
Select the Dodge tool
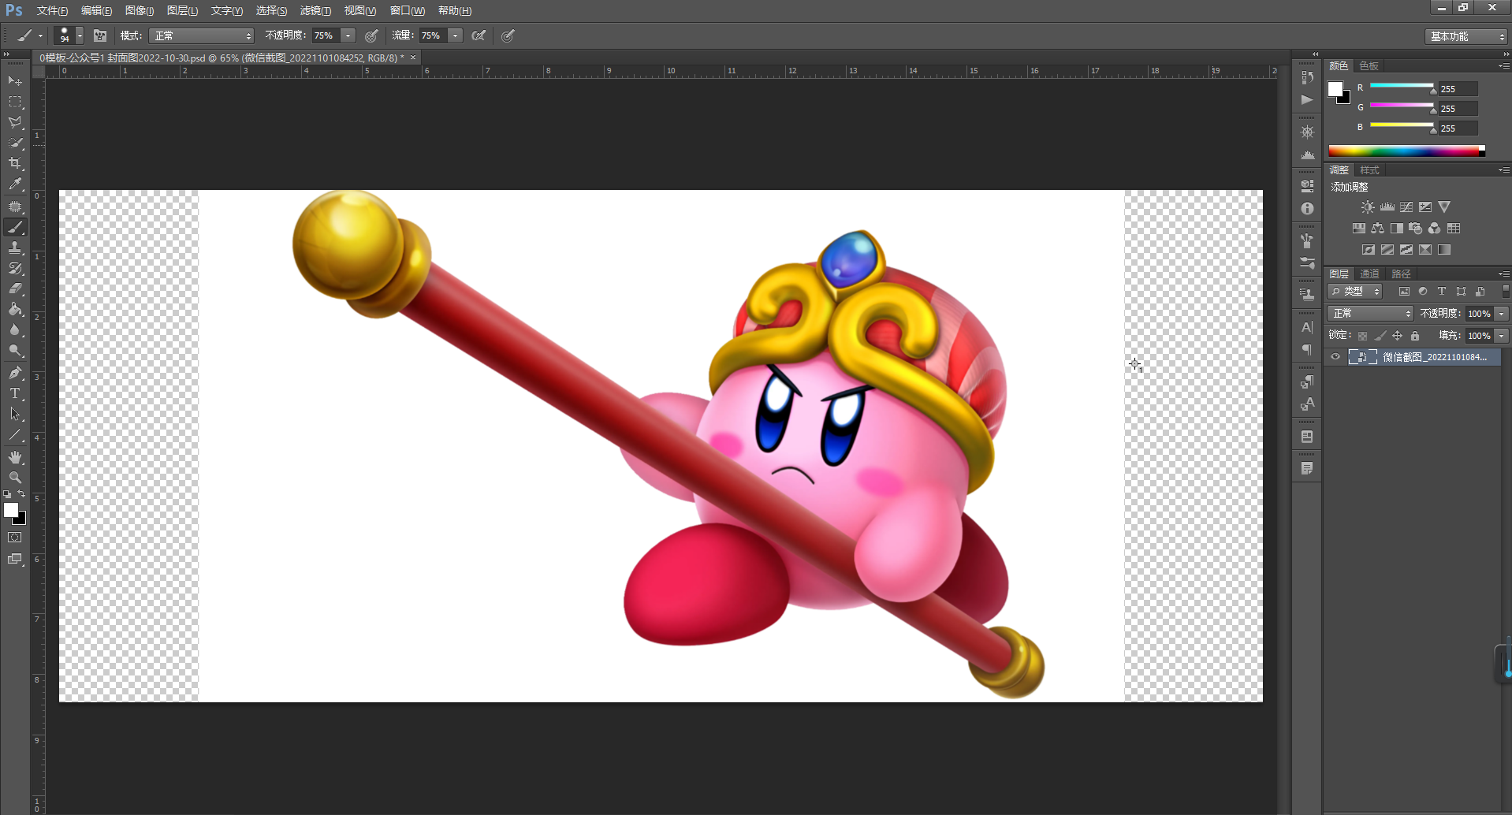[x=15, y=350]
